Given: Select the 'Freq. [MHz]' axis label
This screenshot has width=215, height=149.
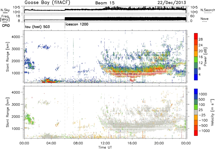Looking at the screenshot, I should (x=5, y=18).
